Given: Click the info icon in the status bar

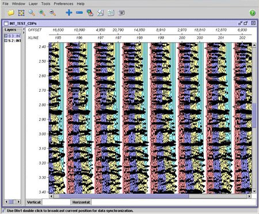Looking at the screenshot, I should (x=4, y=211).
